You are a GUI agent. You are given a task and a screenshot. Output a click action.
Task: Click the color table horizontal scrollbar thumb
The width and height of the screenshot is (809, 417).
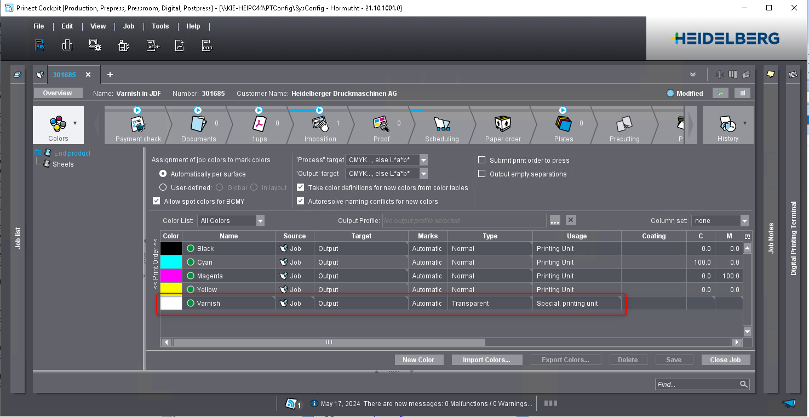coord(329,342)
